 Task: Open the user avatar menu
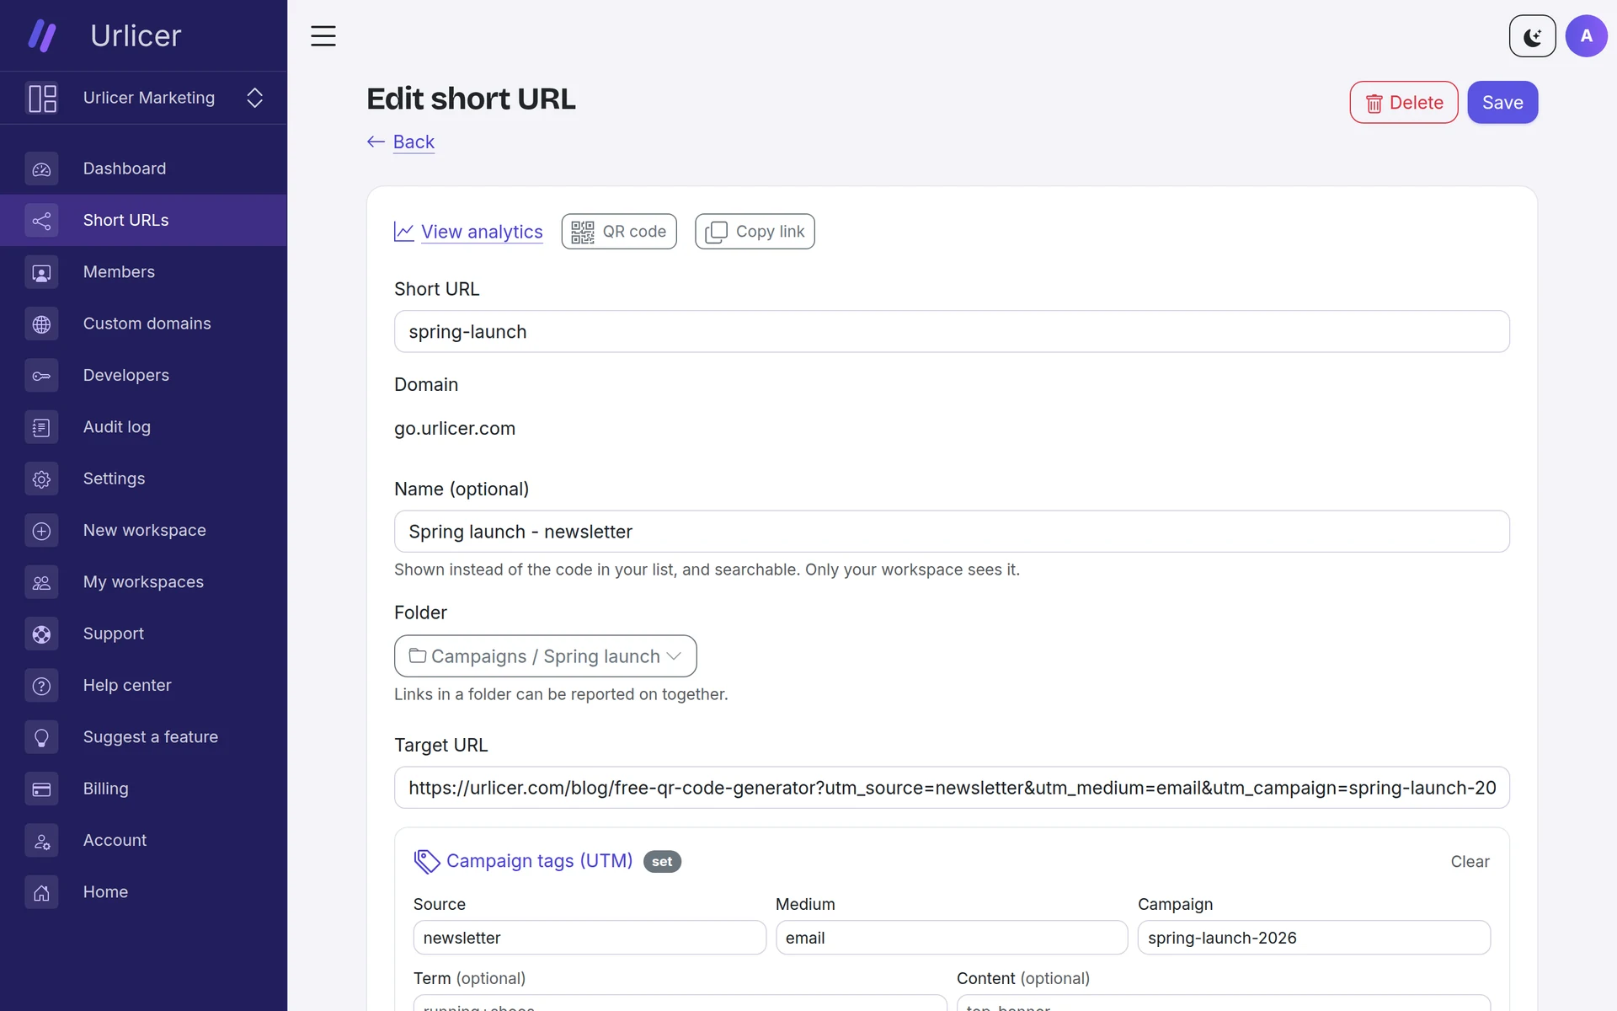click(1586, 36)
